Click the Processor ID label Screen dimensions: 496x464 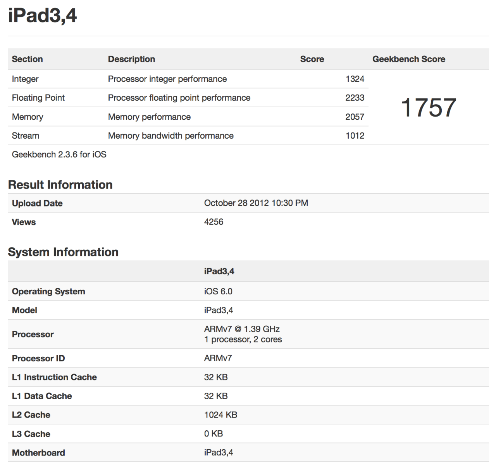pyautogui.click(x=38, y=358)
